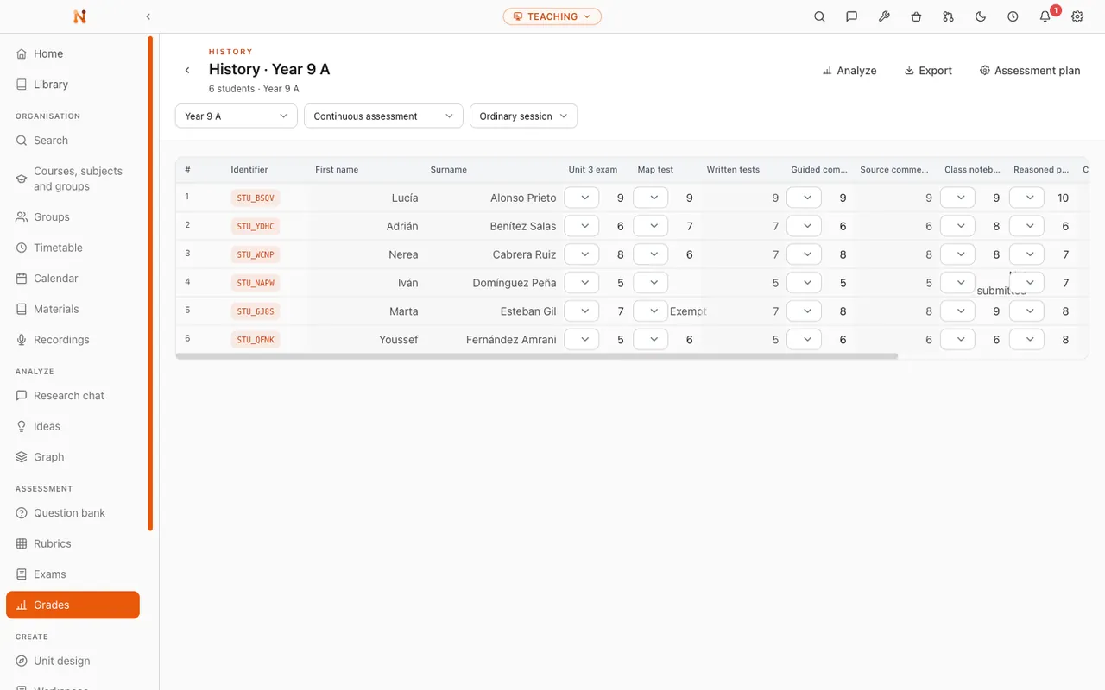Open the basket icon in top bar
The width and height of the screenshot is (1105, 690).
[x=916, y=16]
